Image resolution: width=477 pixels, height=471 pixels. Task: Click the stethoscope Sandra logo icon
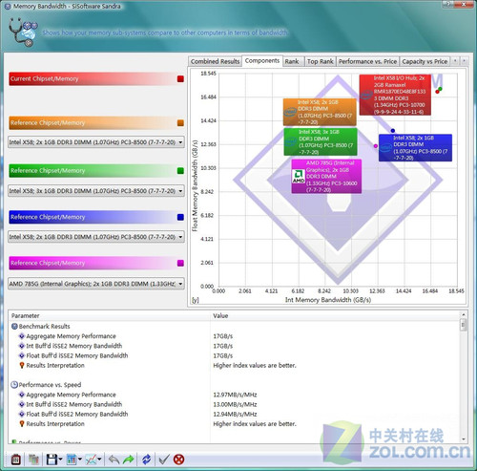(x=23, y=32)
